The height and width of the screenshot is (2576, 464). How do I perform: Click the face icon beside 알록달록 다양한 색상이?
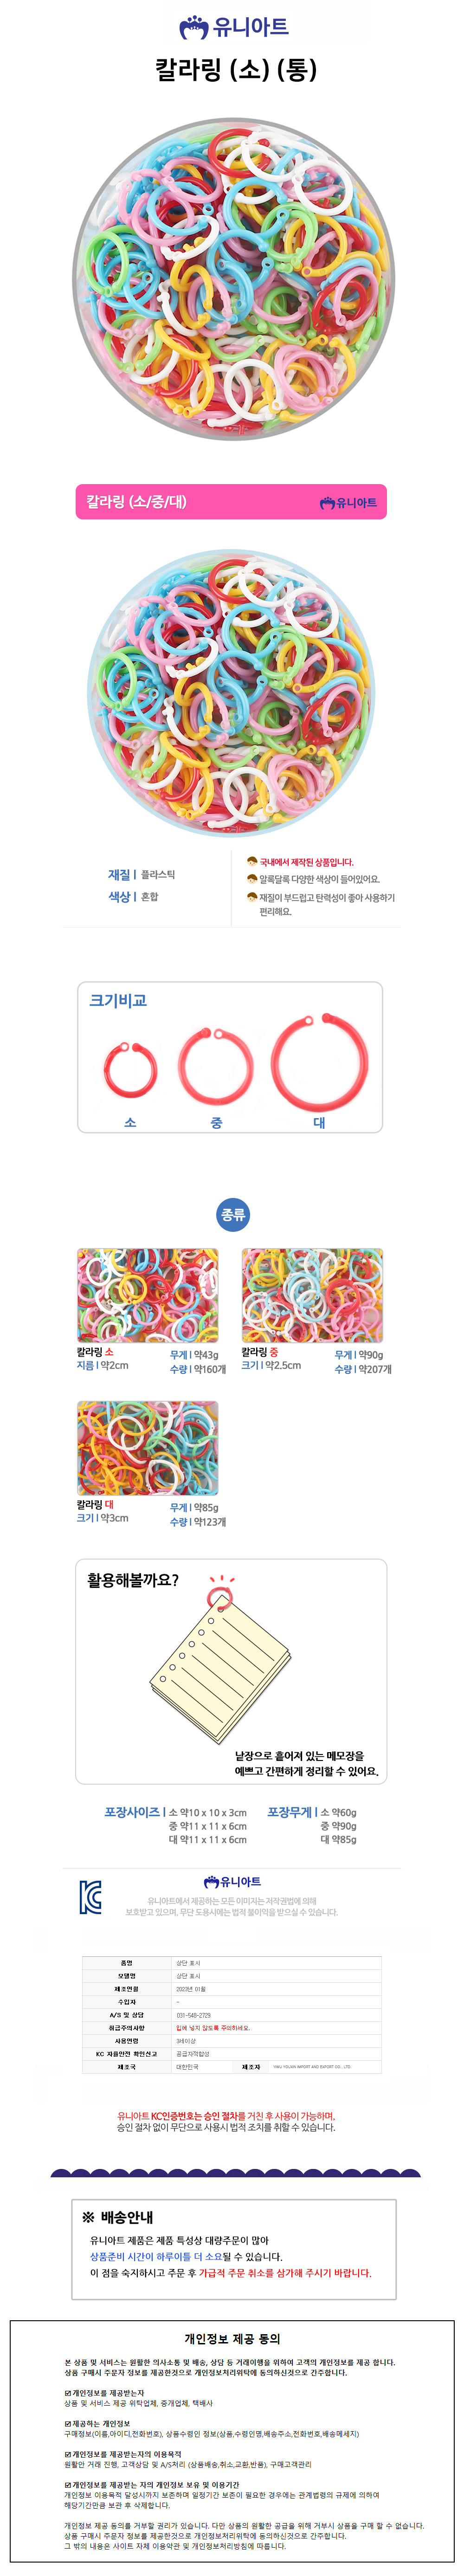click(252, 878)
